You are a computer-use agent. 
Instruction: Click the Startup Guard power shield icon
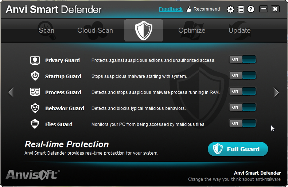(35, 76)
